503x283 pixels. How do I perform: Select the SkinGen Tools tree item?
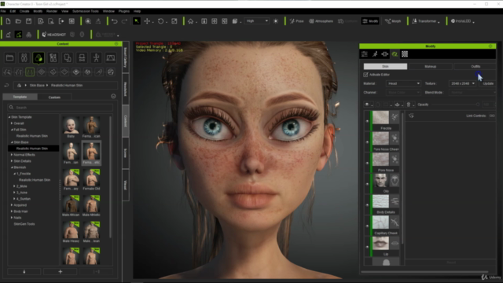tap(24, 224)
